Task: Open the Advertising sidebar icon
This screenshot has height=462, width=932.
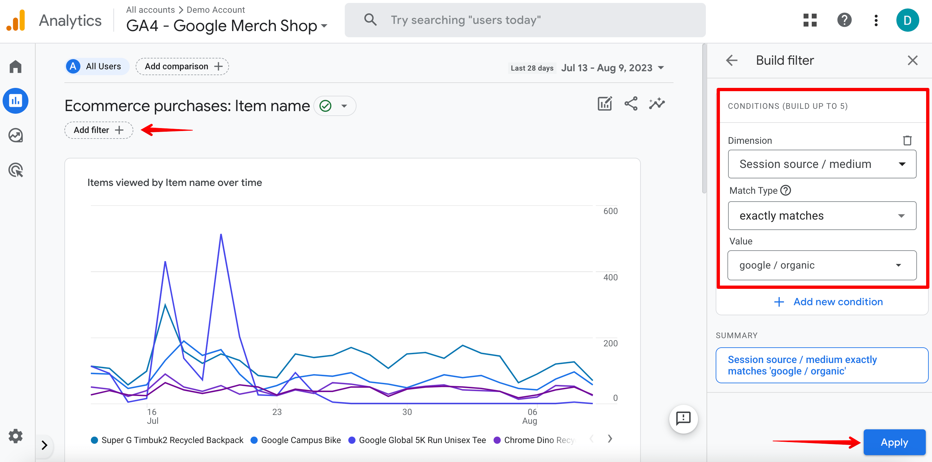Action: click(16, 170)
